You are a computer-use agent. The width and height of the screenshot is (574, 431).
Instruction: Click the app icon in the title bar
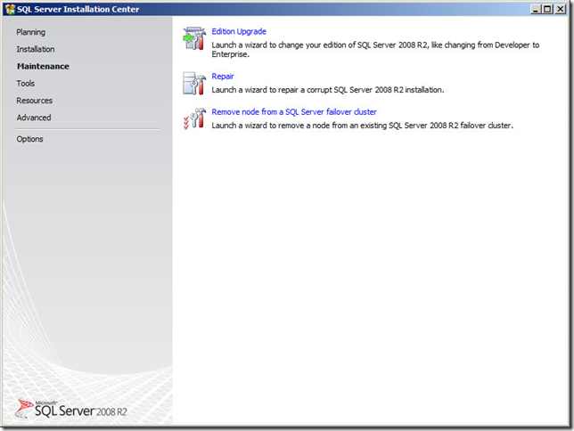[x=10, y=9]
